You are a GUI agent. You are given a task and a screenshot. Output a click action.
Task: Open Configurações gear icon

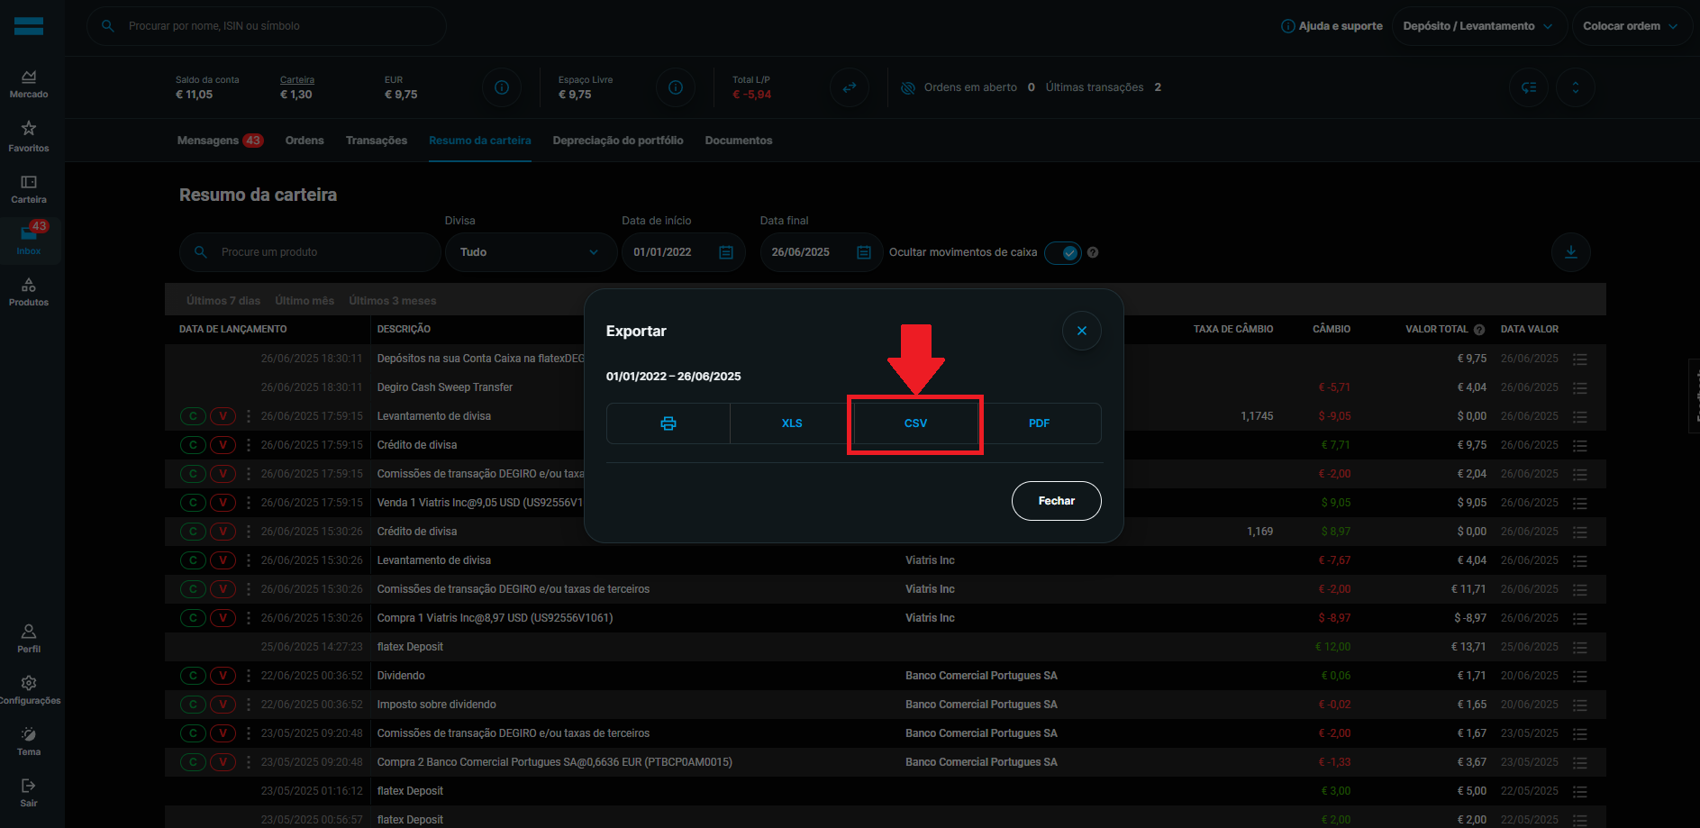[29, 683]
